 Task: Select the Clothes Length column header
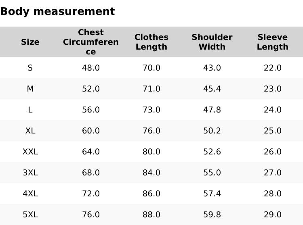click(151, 42)
